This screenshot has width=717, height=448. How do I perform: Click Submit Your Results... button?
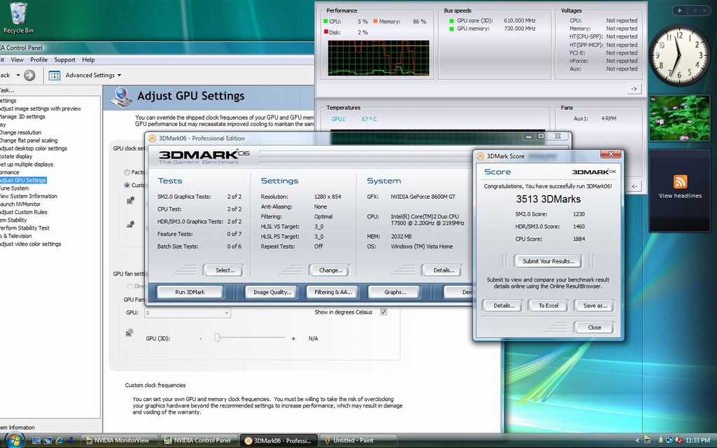pos(548,262)
